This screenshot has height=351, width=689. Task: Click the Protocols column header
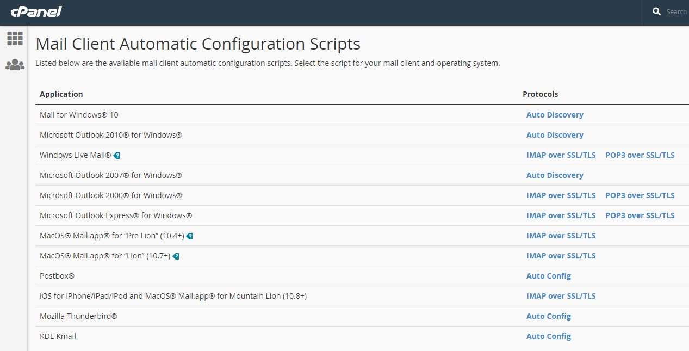pyautogui.click(x=541, y=94)
